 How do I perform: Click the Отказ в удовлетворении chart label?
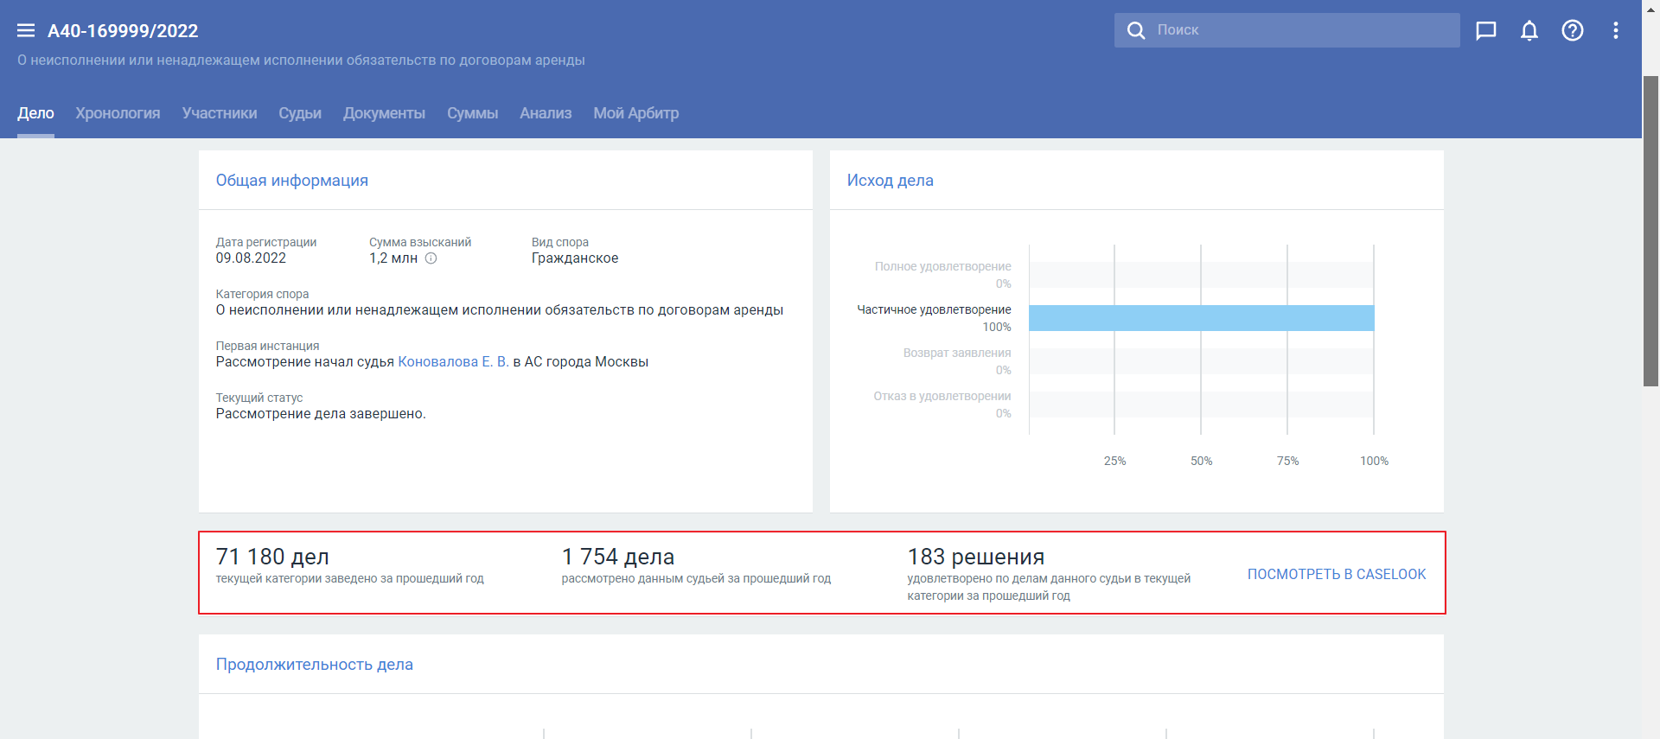click(x=942, y=396)
